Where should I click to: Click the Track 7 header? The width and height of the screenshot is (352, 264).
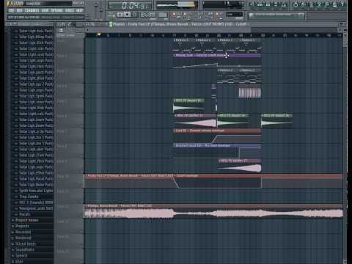tap(69, 136)
